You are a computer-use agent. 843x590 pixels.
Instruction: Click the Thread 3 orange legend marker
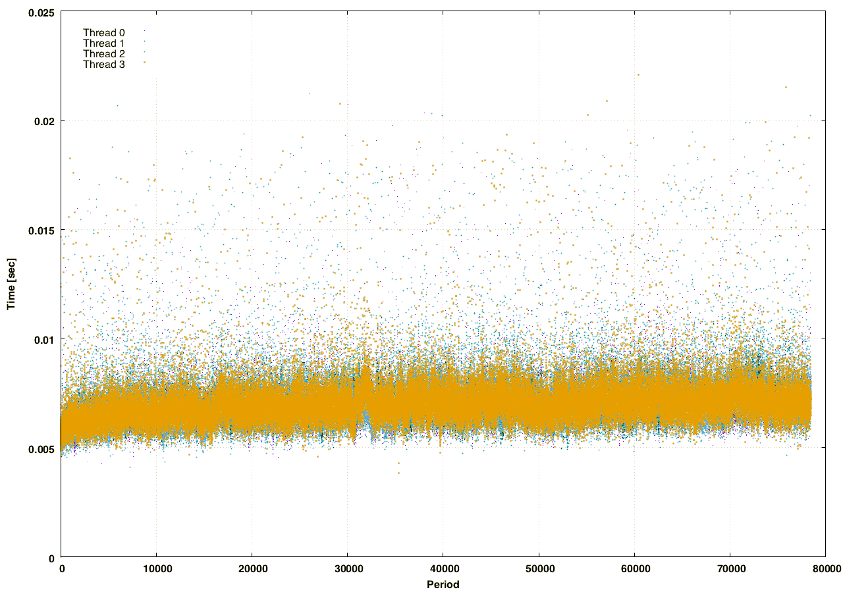coord(144,63)
